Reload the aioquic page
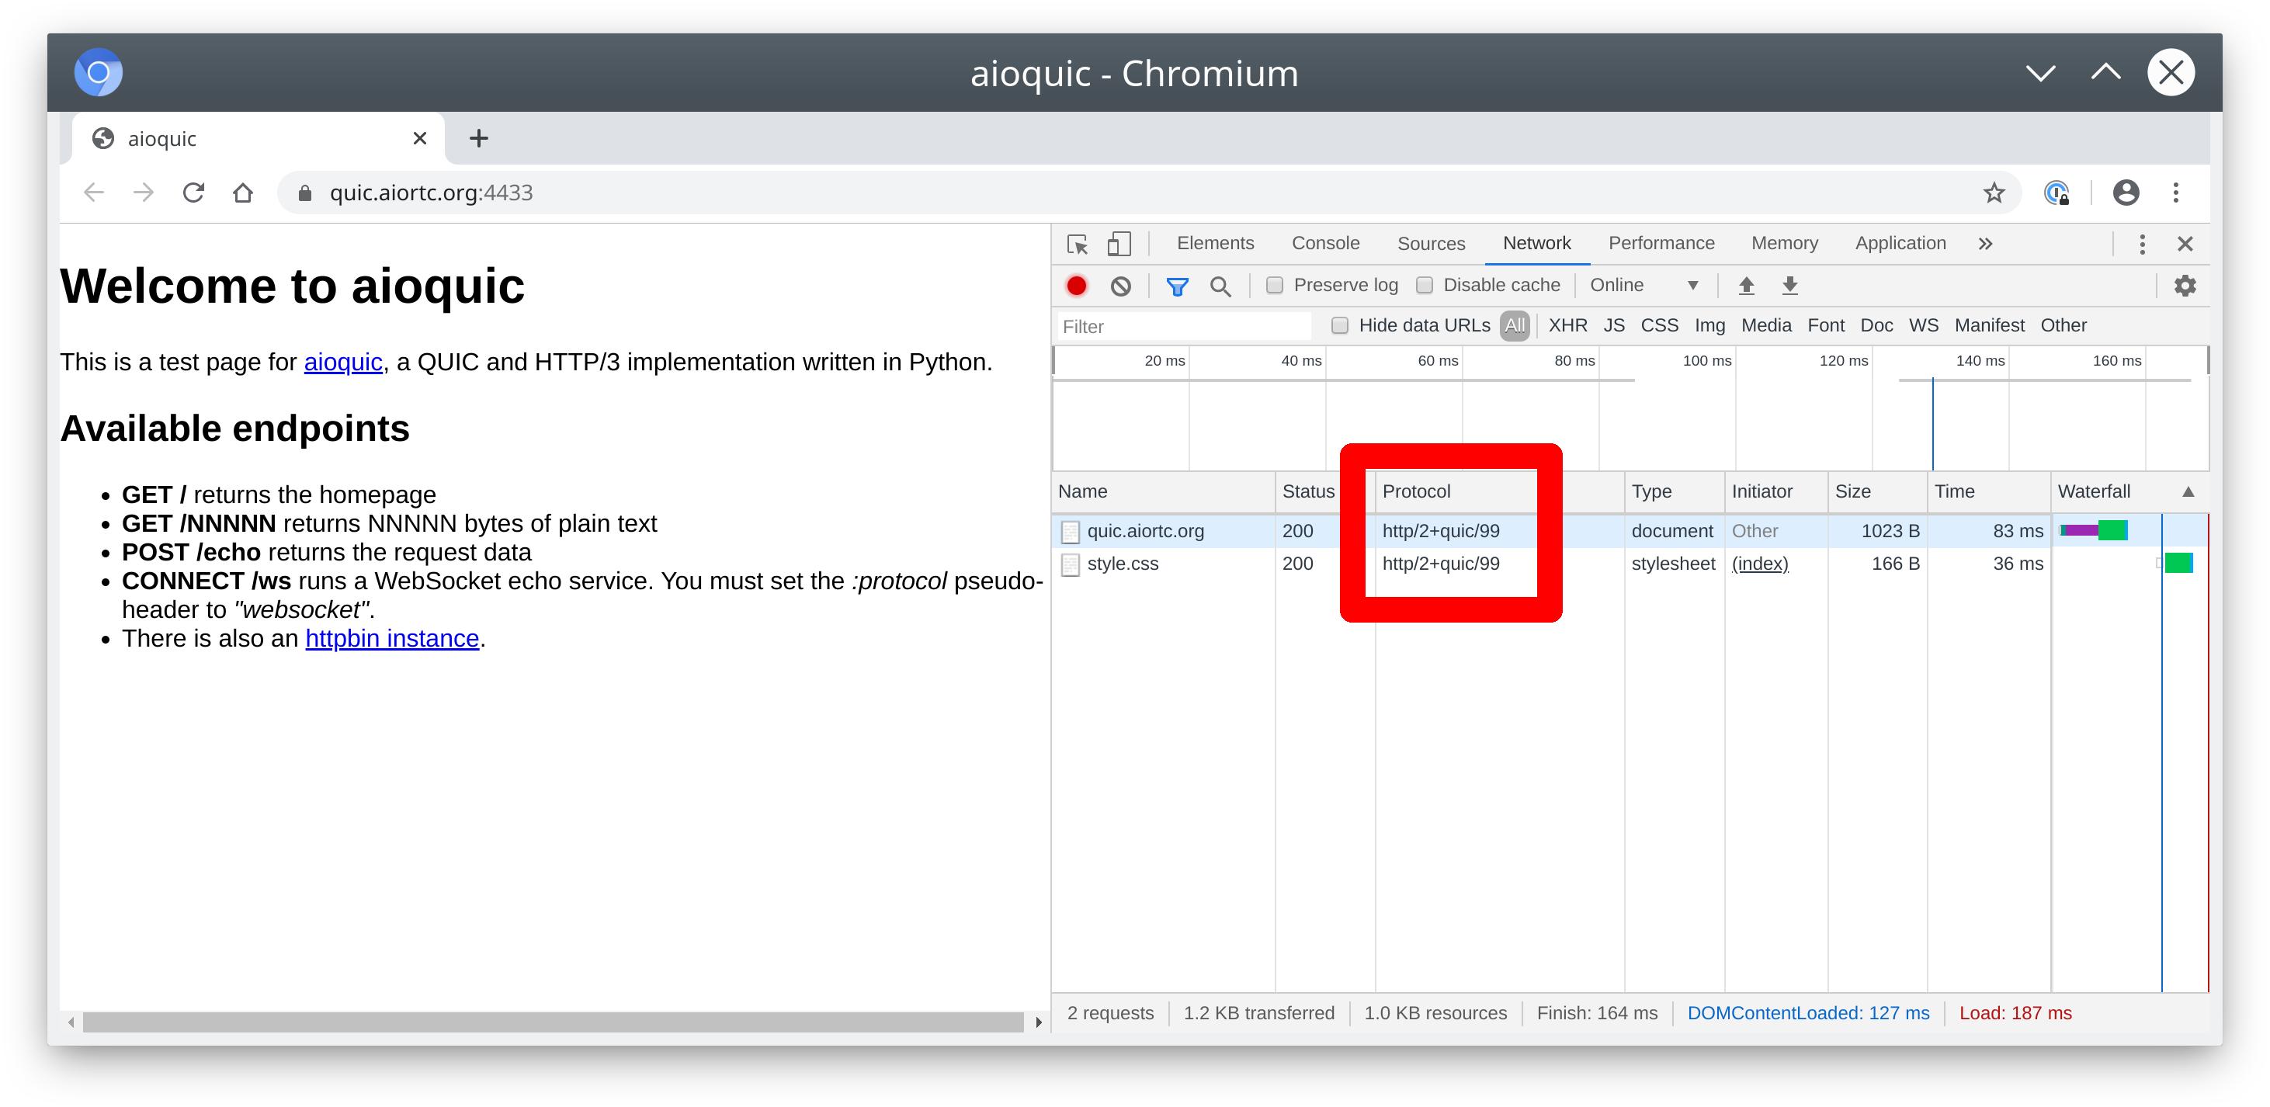Image resolution: width=2270 pixels, height=1107 pixels. [193, 193]
